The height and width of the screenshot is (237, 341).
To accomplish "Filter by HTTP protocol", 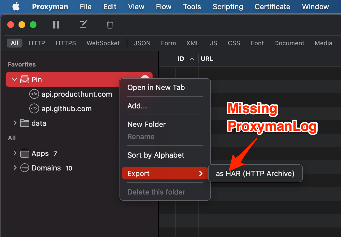I will (37, 43).
